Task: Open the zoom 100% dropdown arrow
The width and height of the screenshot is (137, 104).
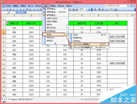Action: coord(87,9)
